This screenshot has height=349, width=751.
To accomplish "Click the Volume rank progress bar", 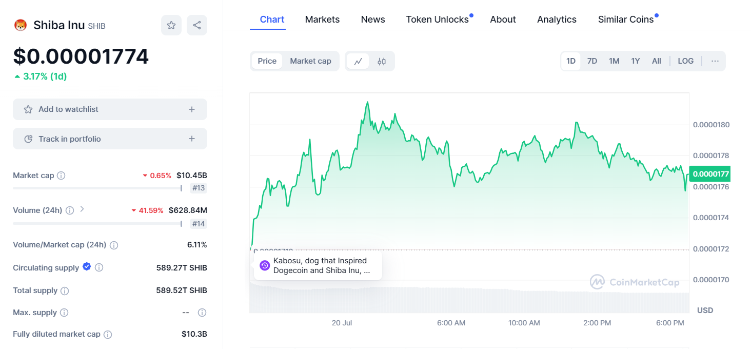I will tap(97, 224).
